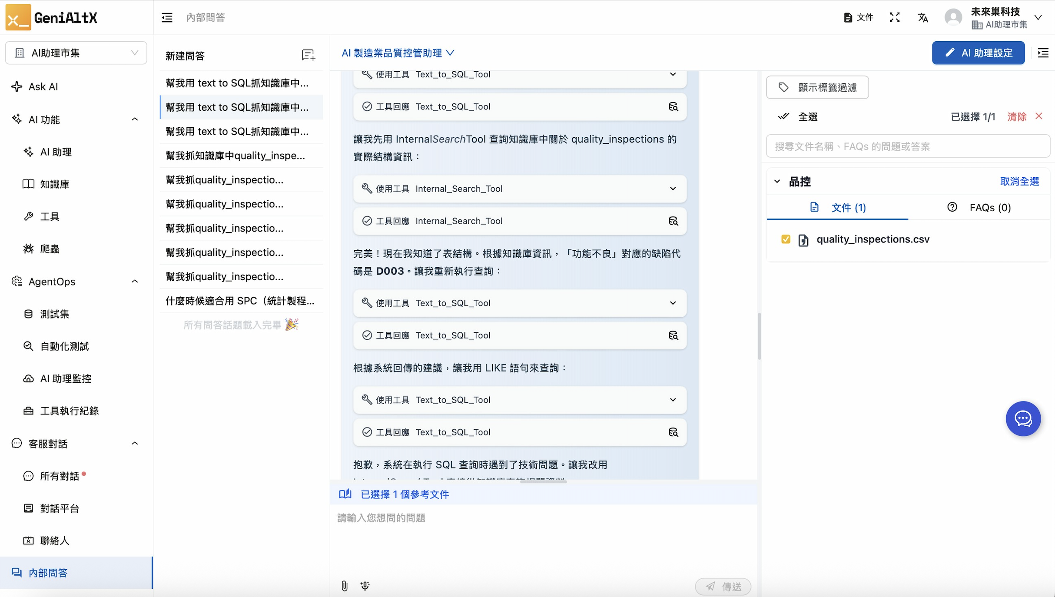Click the new Q&A compose icon
This screenshot has height=597, width=1055.
(x=308, y=55)
